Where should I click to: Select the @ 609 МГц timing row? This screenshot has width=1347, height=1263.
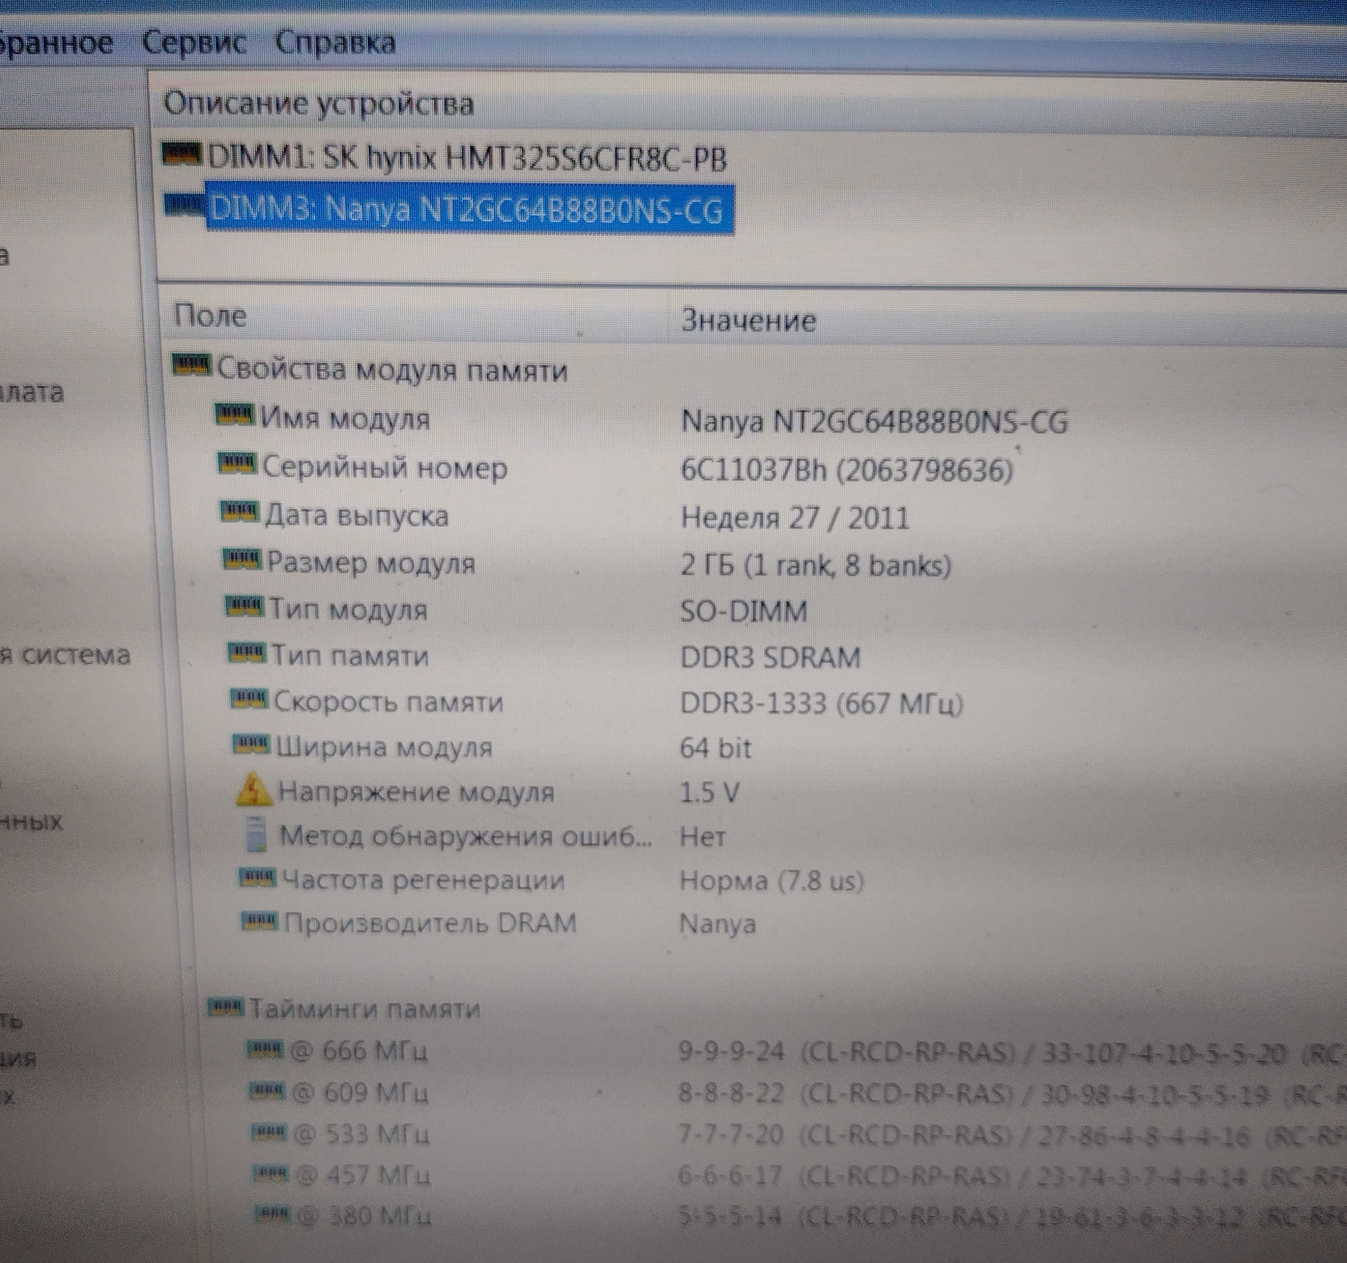pyautogui.click(x=360, y=1093)
